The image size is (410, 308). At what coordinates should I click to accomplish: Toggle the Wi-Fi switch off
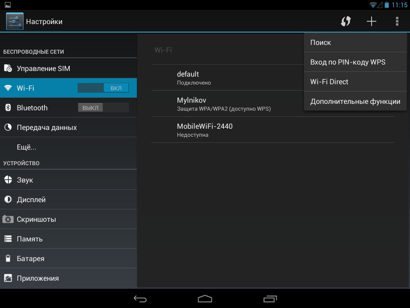pos(103,88)
